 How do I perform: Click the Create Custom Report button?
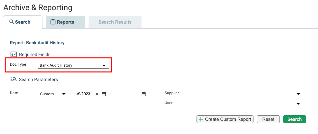(225, 119)
